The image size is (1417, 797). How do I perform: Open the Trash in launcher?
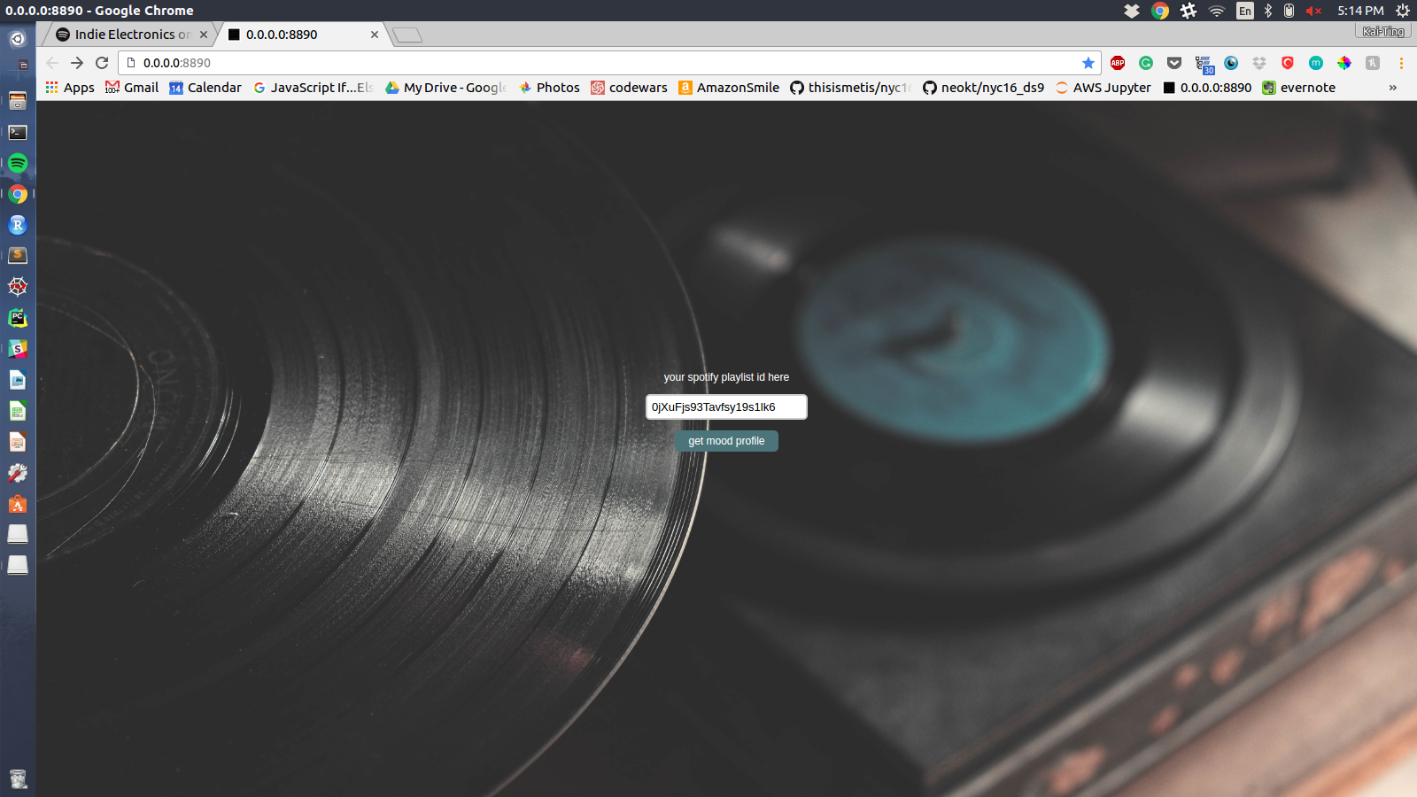18,778
